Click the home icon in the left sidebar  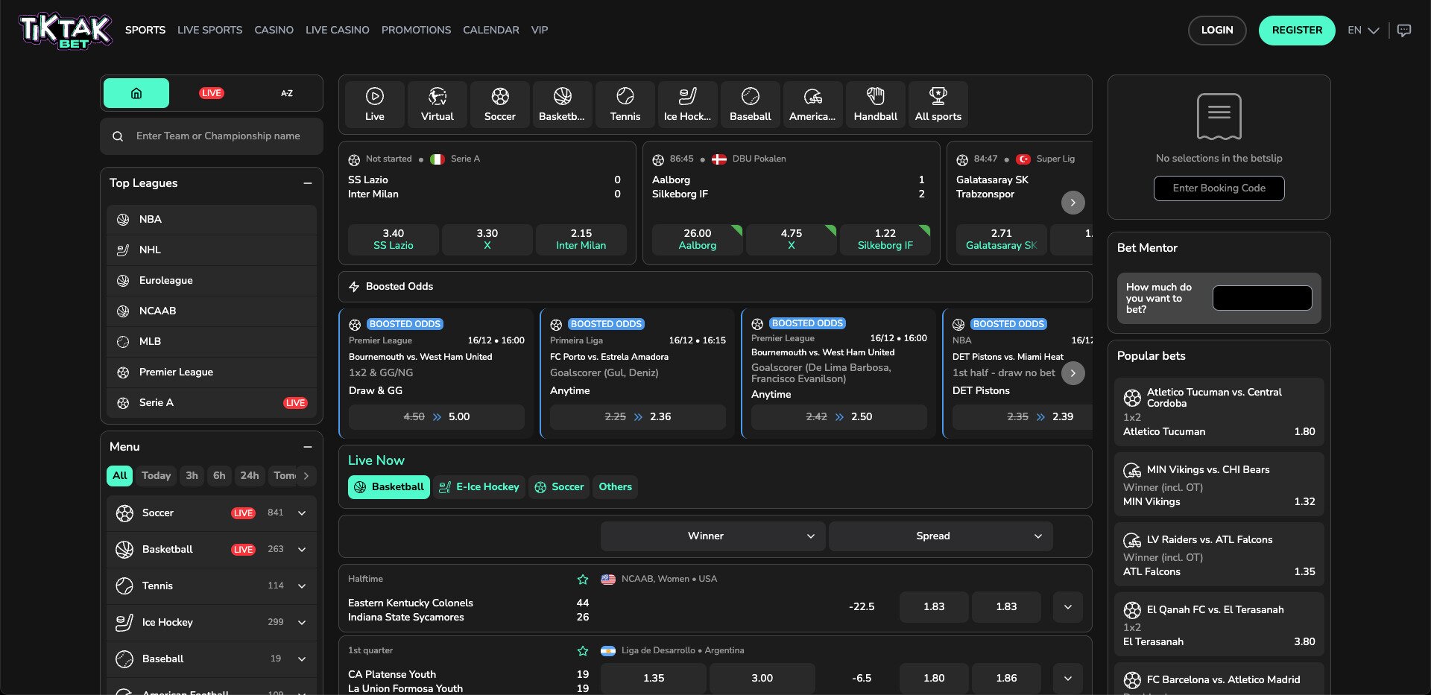click(x=136, y=92)
